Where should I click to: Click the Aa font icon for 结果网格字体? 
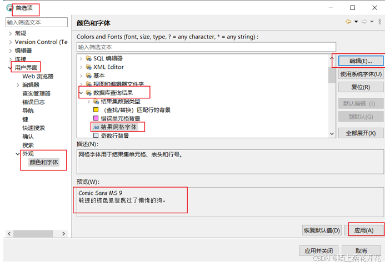tap(96, 127)
